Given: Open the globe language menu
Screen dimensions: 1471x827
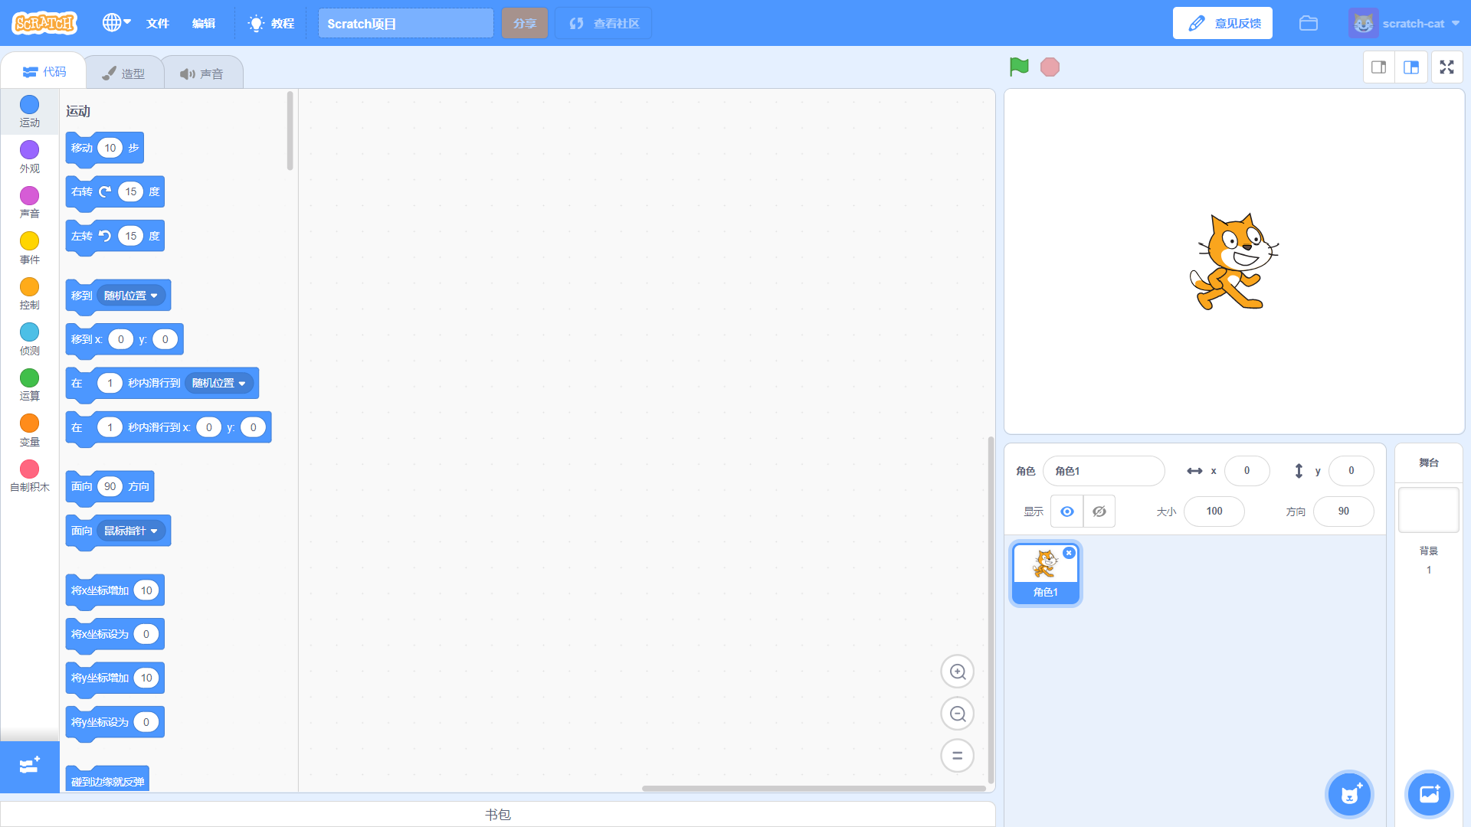Looking at the screenshot, I should tap(116, 23).
